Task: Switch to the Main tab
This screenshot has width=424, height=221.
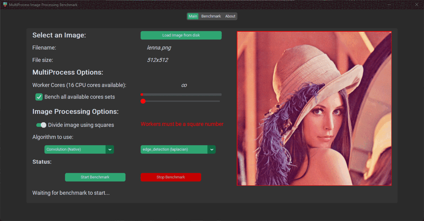Action: [x=193, y=16]
